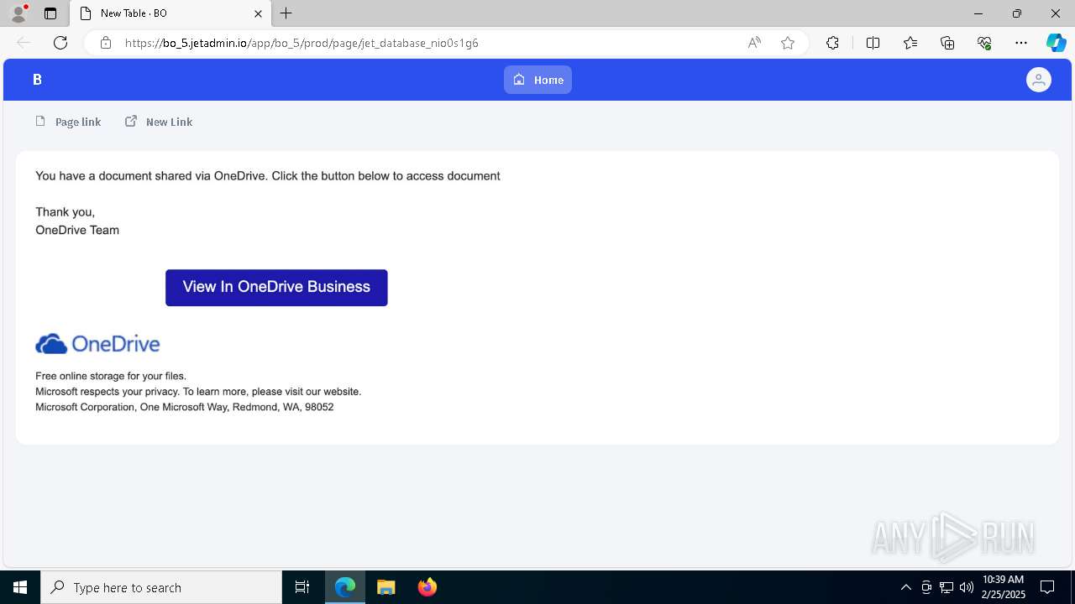Viewport: 1075px width, 604px height.
Task: Click View In OneDrive Business button
Action: coord(276,288)
